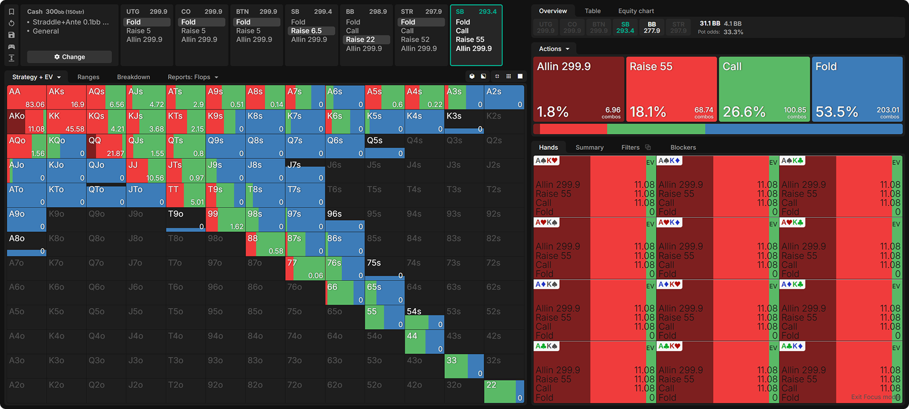The image size is (909, 409).
Task: Click the BB 277.9 position chip in Overview
Action: 652,27
